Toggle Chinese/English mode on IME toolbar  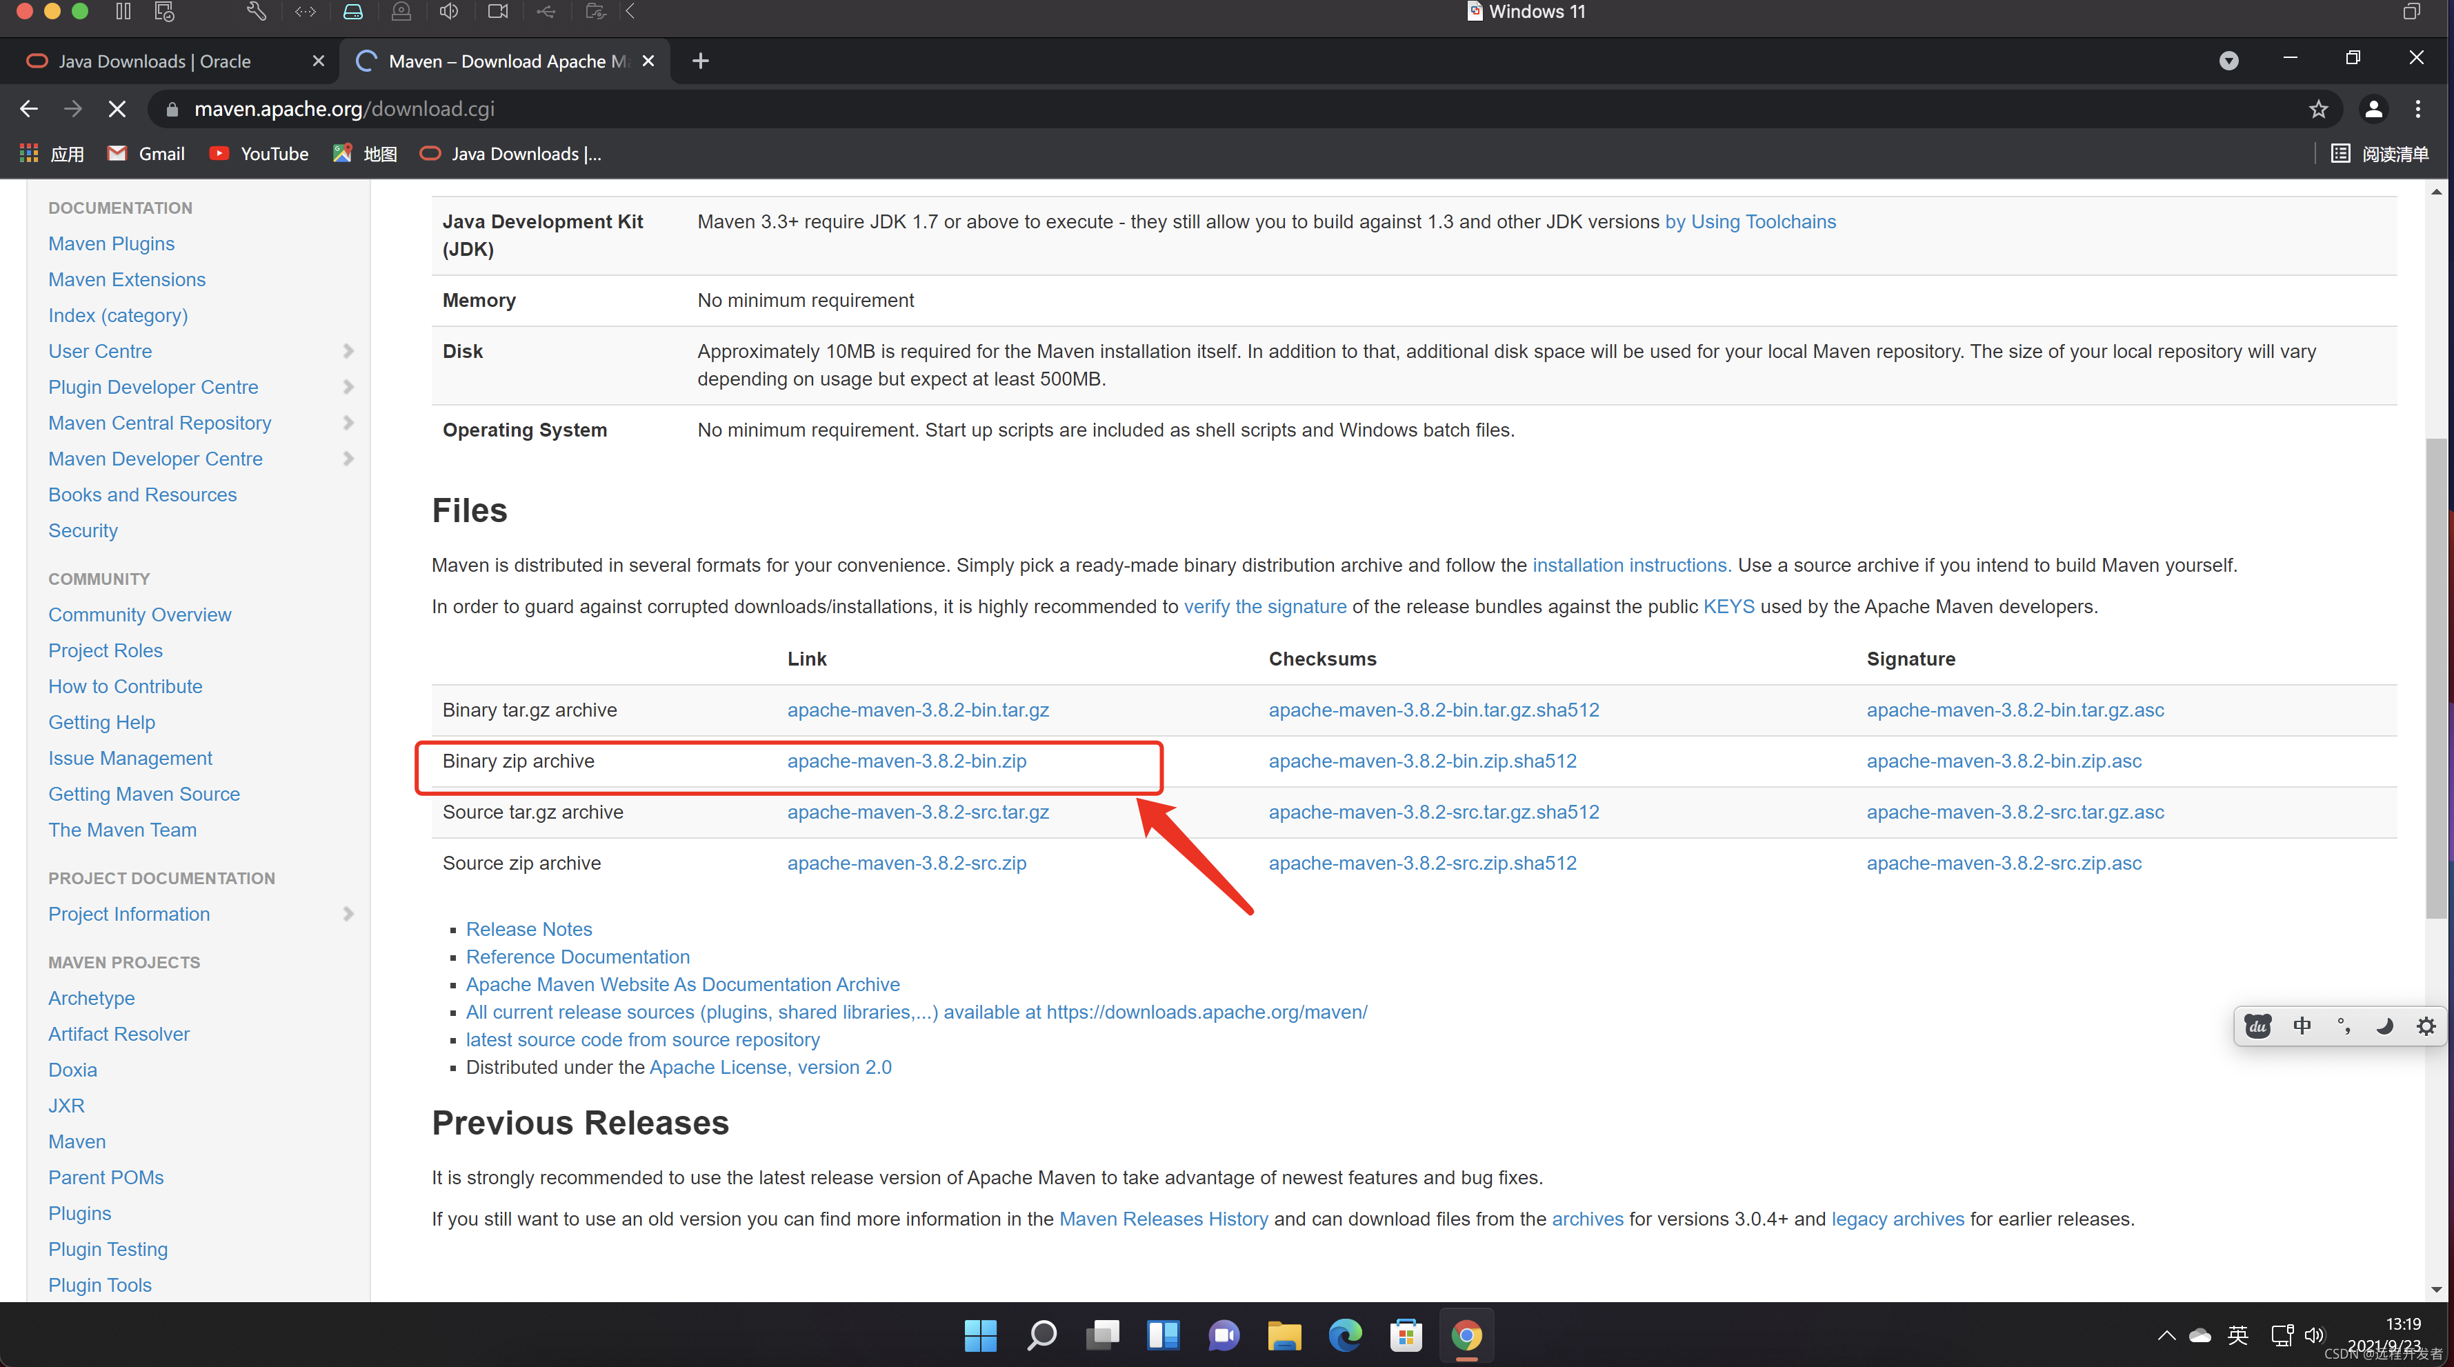coord(2302,1026)
